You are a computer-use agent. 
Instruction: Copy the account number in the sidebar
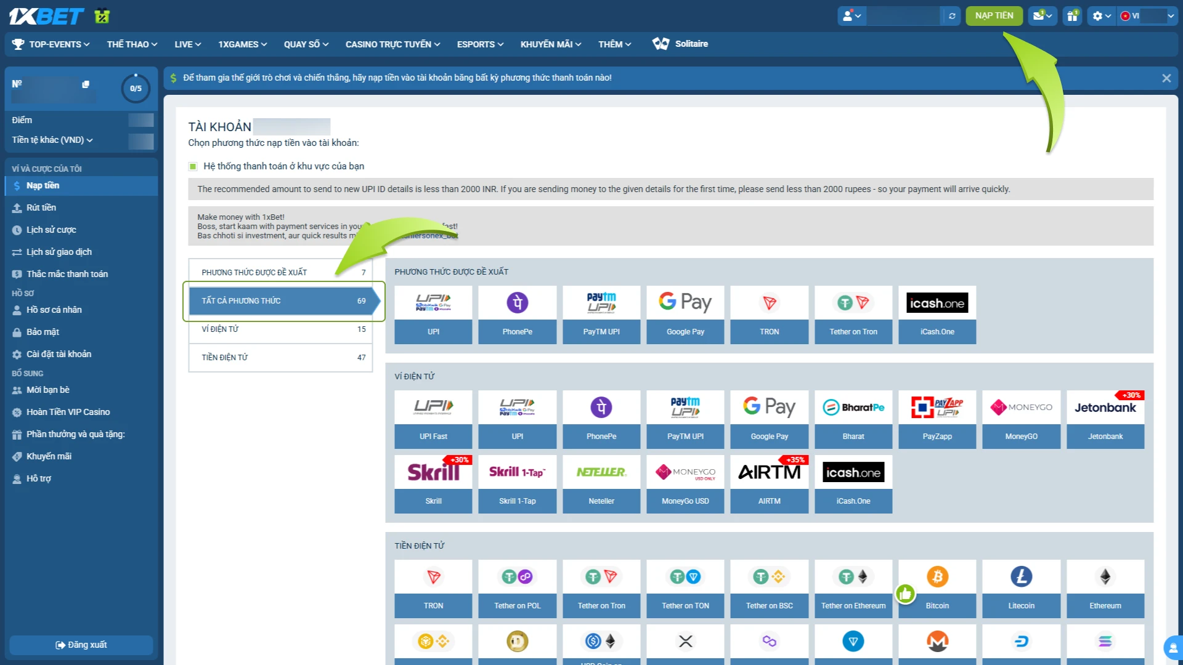pos(86,84)
